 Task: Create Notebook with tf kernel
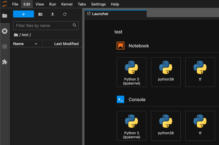tap(200, 72)
